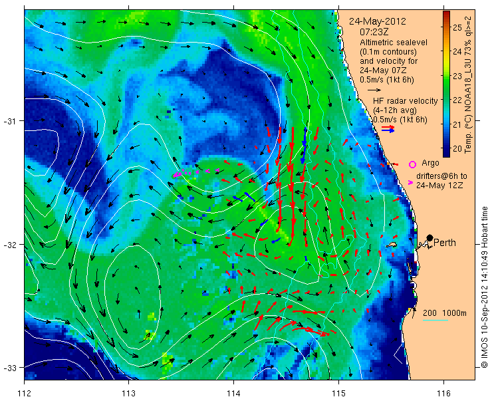Click the longitude axis label '115'
Screen dimensions: 492x399
pos(338,393)
